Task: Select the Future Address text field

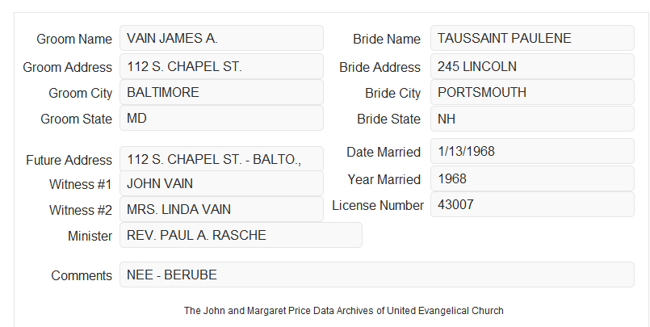Action: coord(221,159)
